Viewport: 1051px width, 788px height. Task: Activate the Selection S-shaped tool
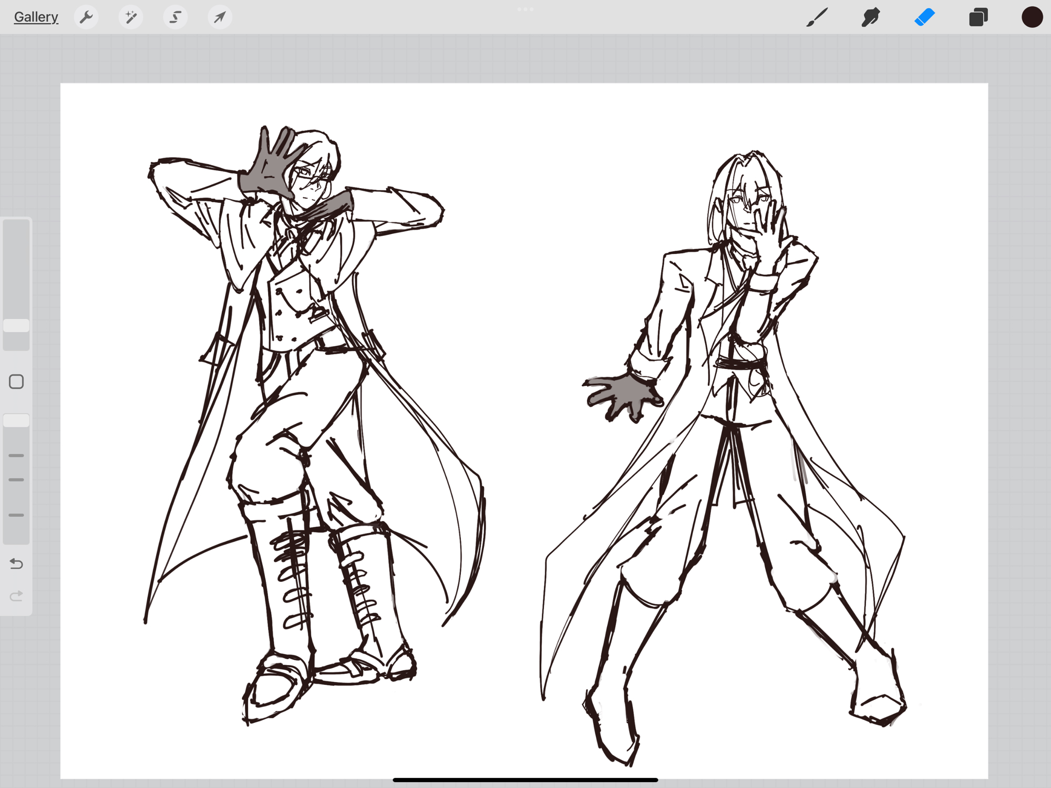point(175,17)
